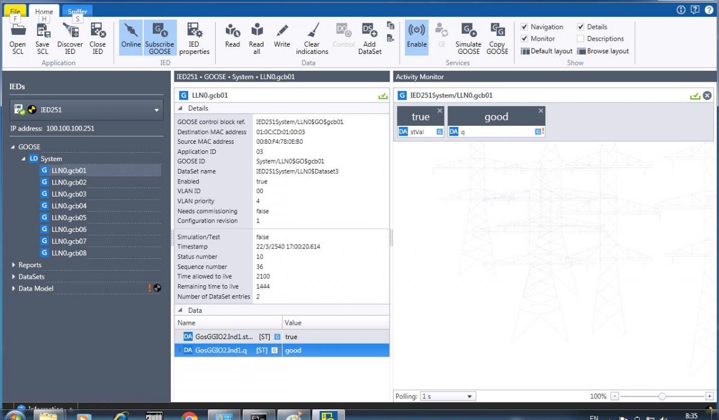
Task: Open SCL file from the ribbon
Action: click(17, 38)
